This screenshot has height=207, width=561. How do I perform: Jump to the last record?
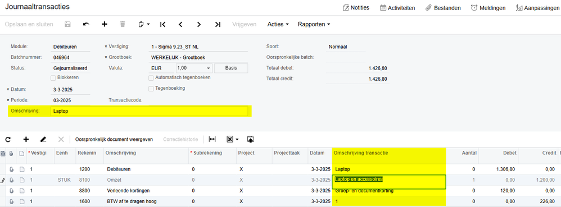218,24
